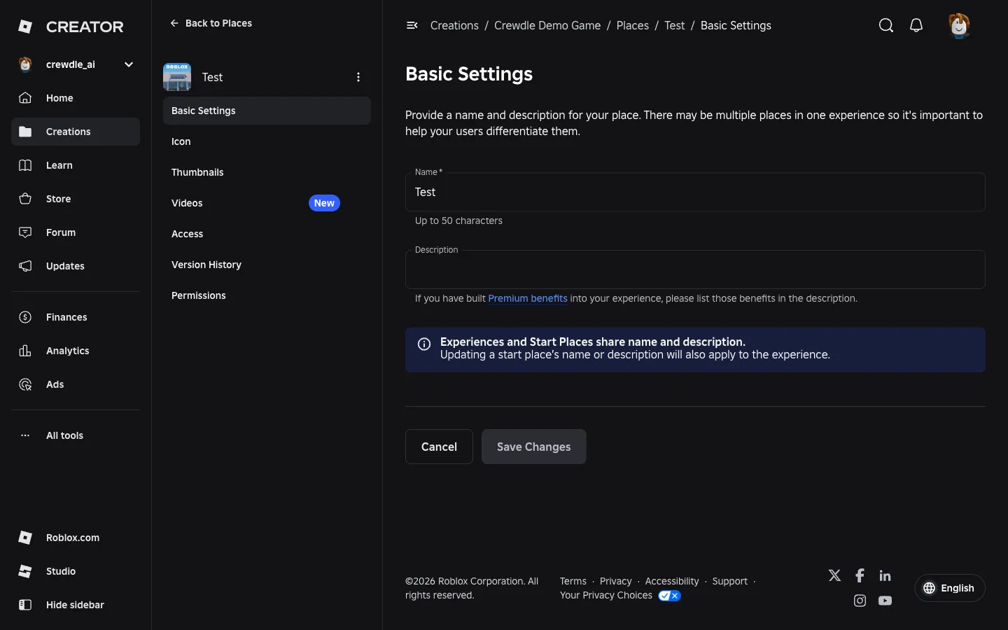The width and height of the screenshot is (1008, 630).
Task: Click the Cancel button
Action: 439,447
